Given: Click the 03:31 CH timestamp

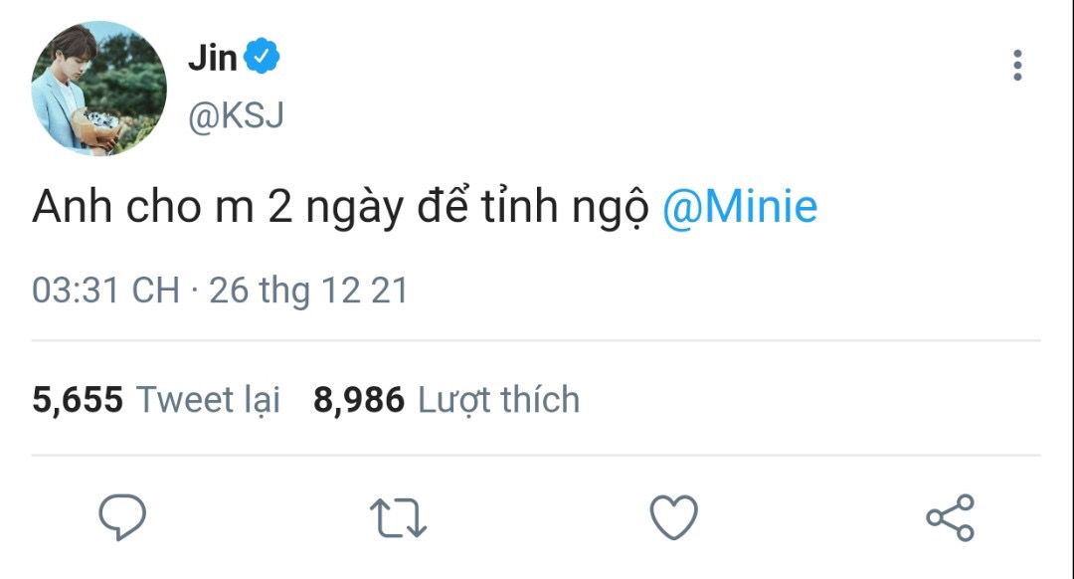Looking at the screenshot, I should (x=105, y=289).
